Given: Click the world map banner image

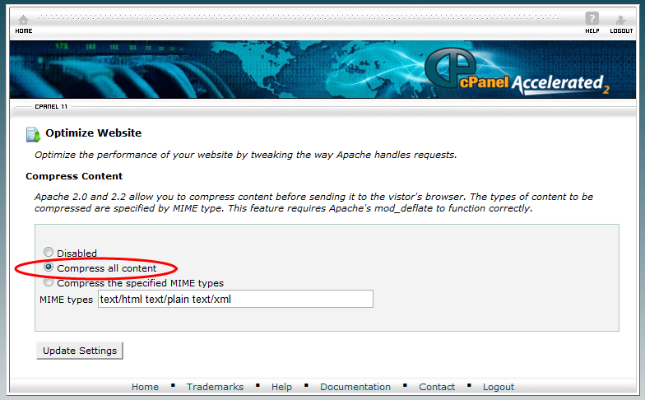Looking at the screenshot, I should click(x=322, y=69).
